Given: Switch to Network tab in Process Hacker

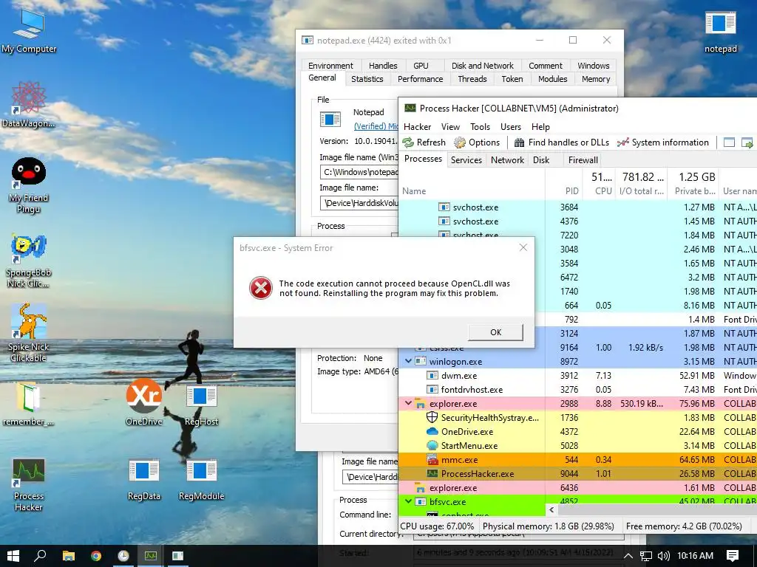Looking at the screenshot, I should click(x=507, y=160).
